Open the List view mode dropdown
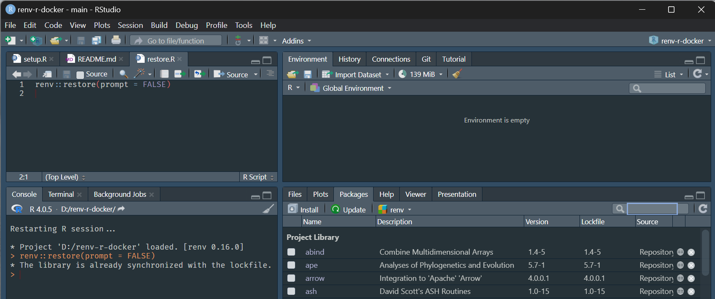This screenshot has width=715, height=299. 669,74
